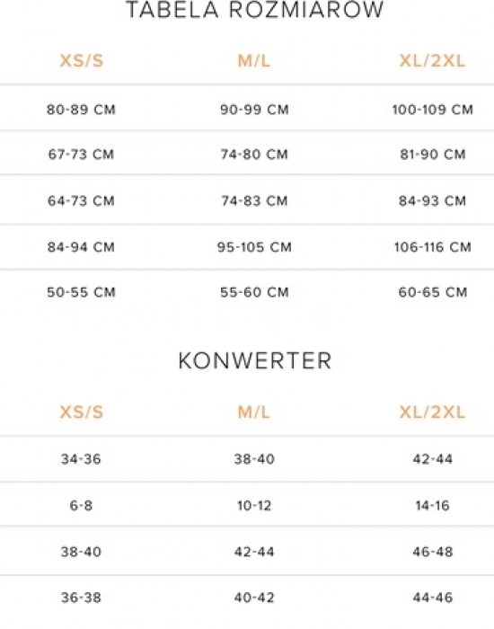494x629 pixels.
Task: Click the 106-116 CM cell
Action: (433, 247)
